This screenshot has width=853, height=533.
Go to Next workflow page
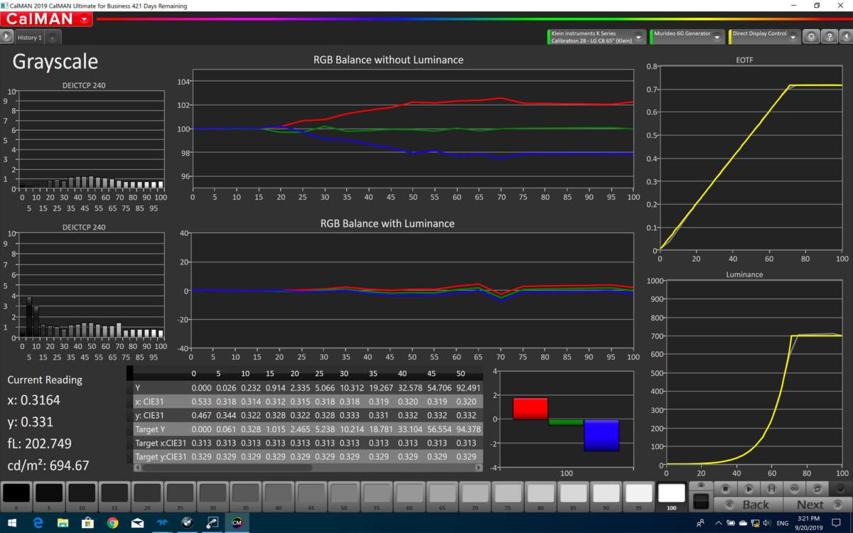tap(817, 505)
